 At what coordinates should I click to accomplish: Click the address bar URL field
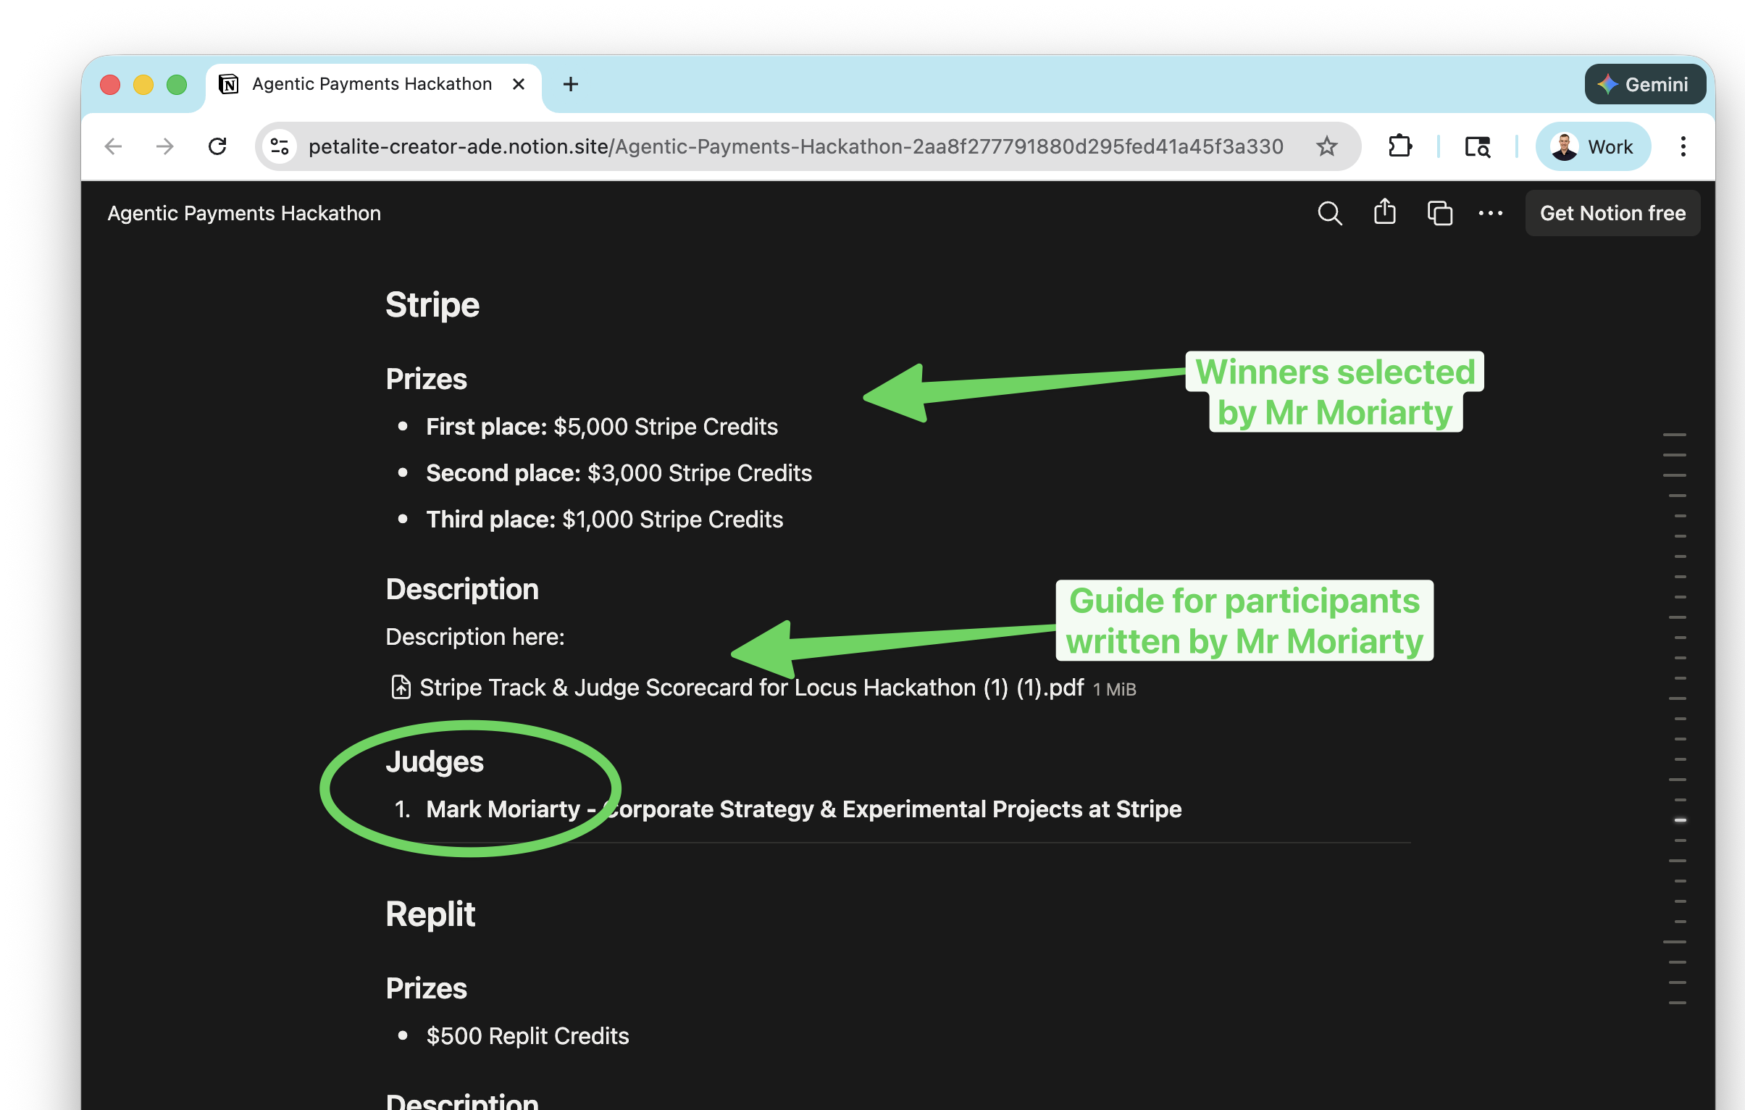[x=795, y=146]
